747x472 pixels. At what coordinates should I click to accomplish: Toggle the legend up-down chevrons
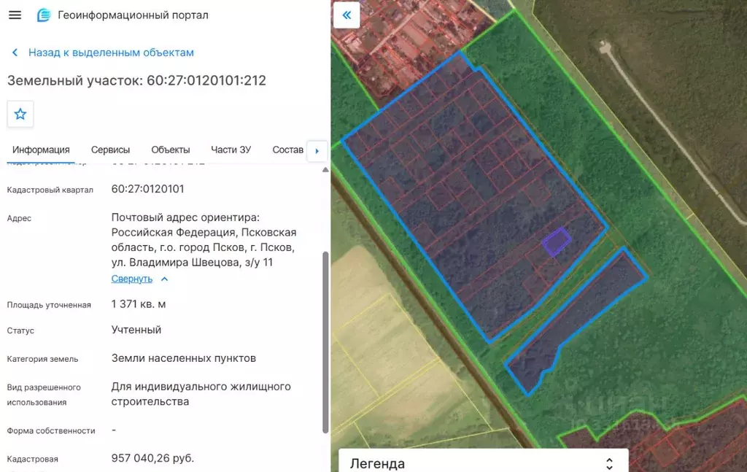(609, 463)
